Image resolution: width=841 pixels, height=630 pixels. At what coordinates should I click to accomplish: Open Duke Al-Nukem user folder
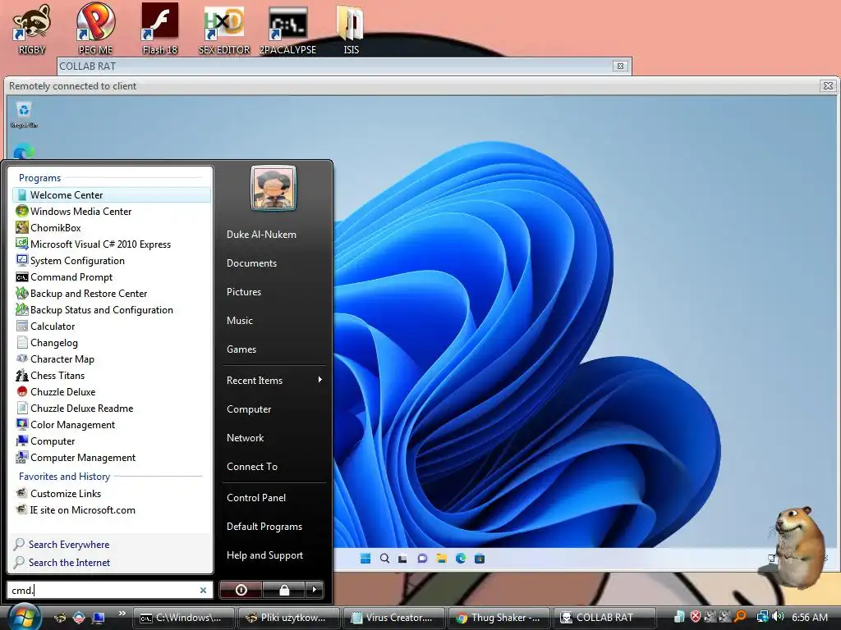coord(261,235)
